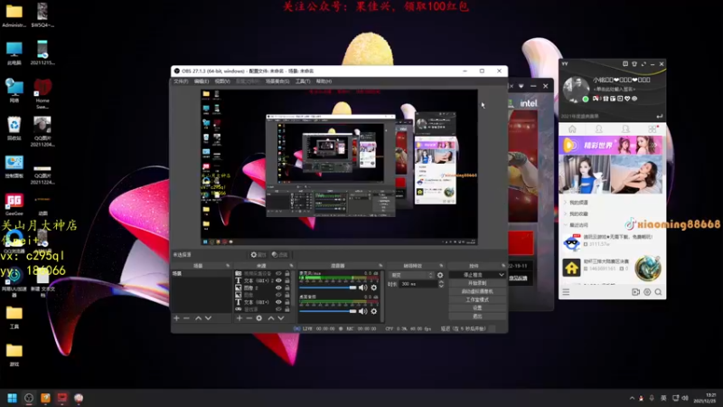This screenshot has height=407, width=723.
Task: Open the 场景集合(S) menu in OBS
Action: (277, 81)
